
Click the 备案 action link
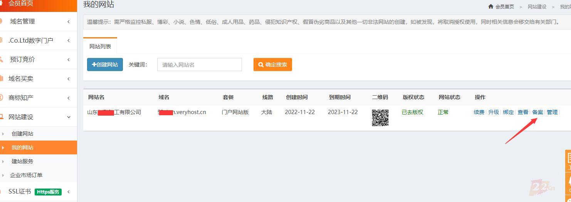click(x=537, y=112)
